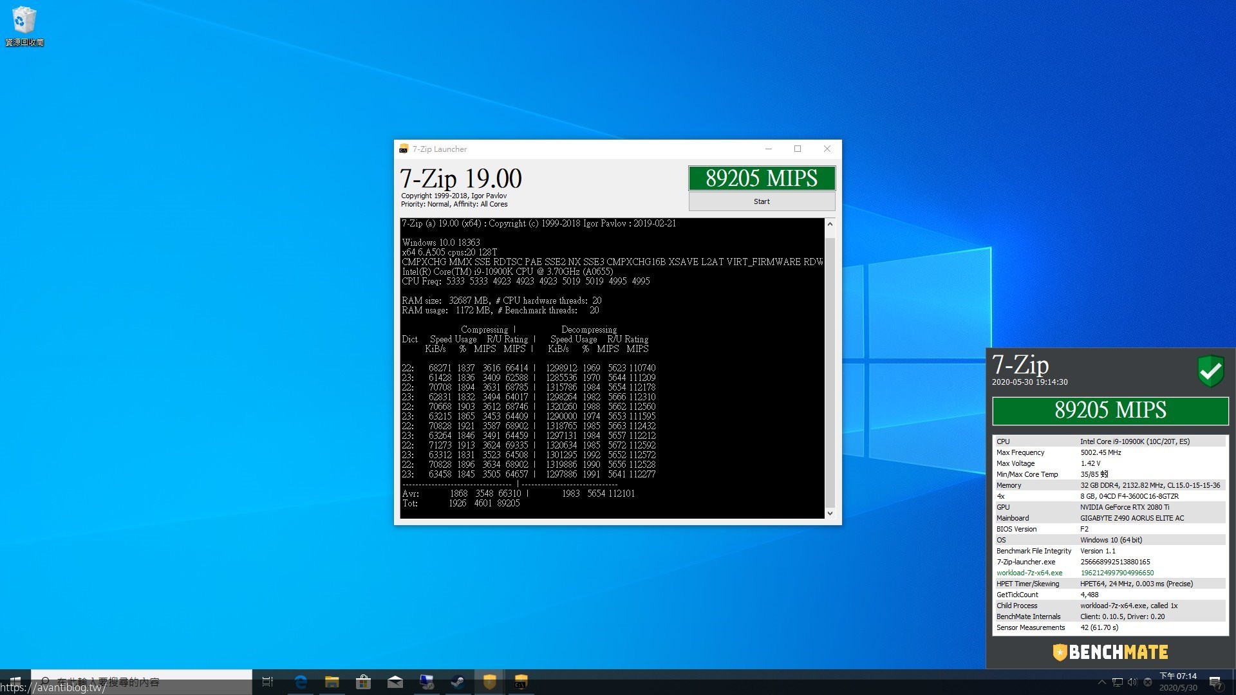This screenshot has width=1236, height=695.
Task: Select the HPET Timer/Skewing row
Action: [1110, 584]
